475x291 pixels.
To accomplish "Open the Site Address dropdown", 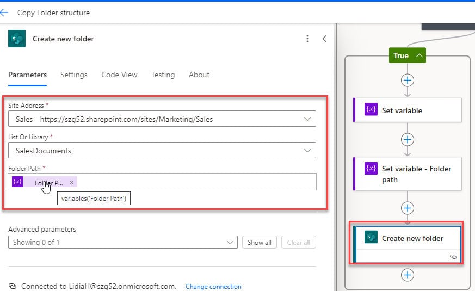I will point(307,119).
